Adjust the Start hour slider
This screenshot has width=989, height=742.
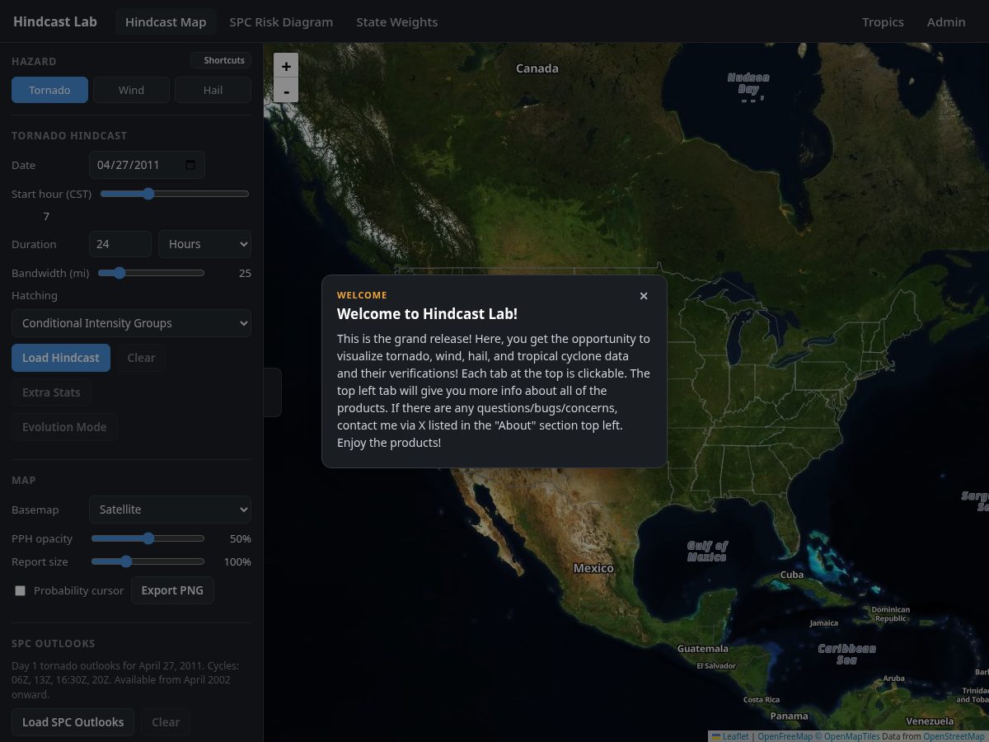pyautogui.click(x=175, y=194)
